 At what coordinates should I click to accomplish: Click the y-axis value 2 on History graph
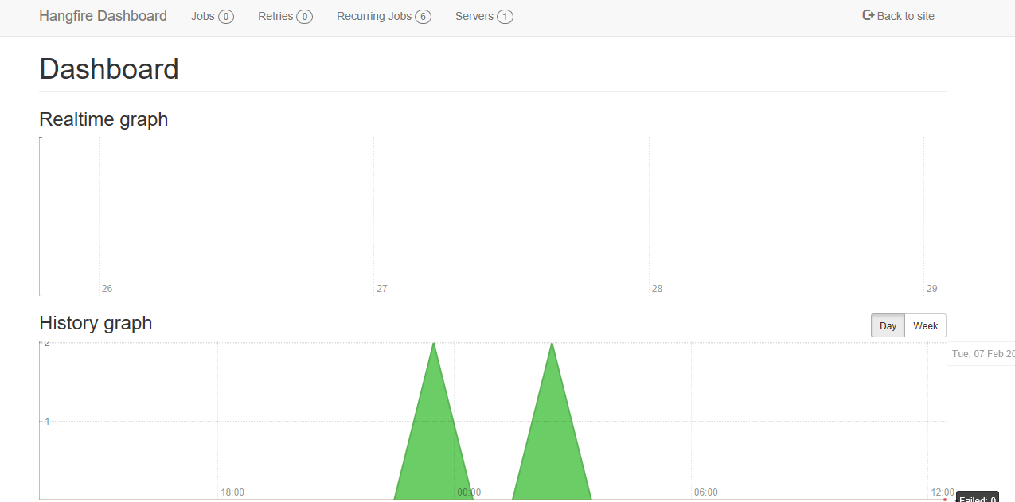47,343
